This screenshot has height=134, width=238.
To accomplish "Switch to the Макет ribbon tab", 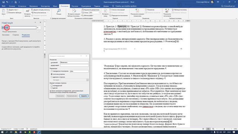I will 55,6.
